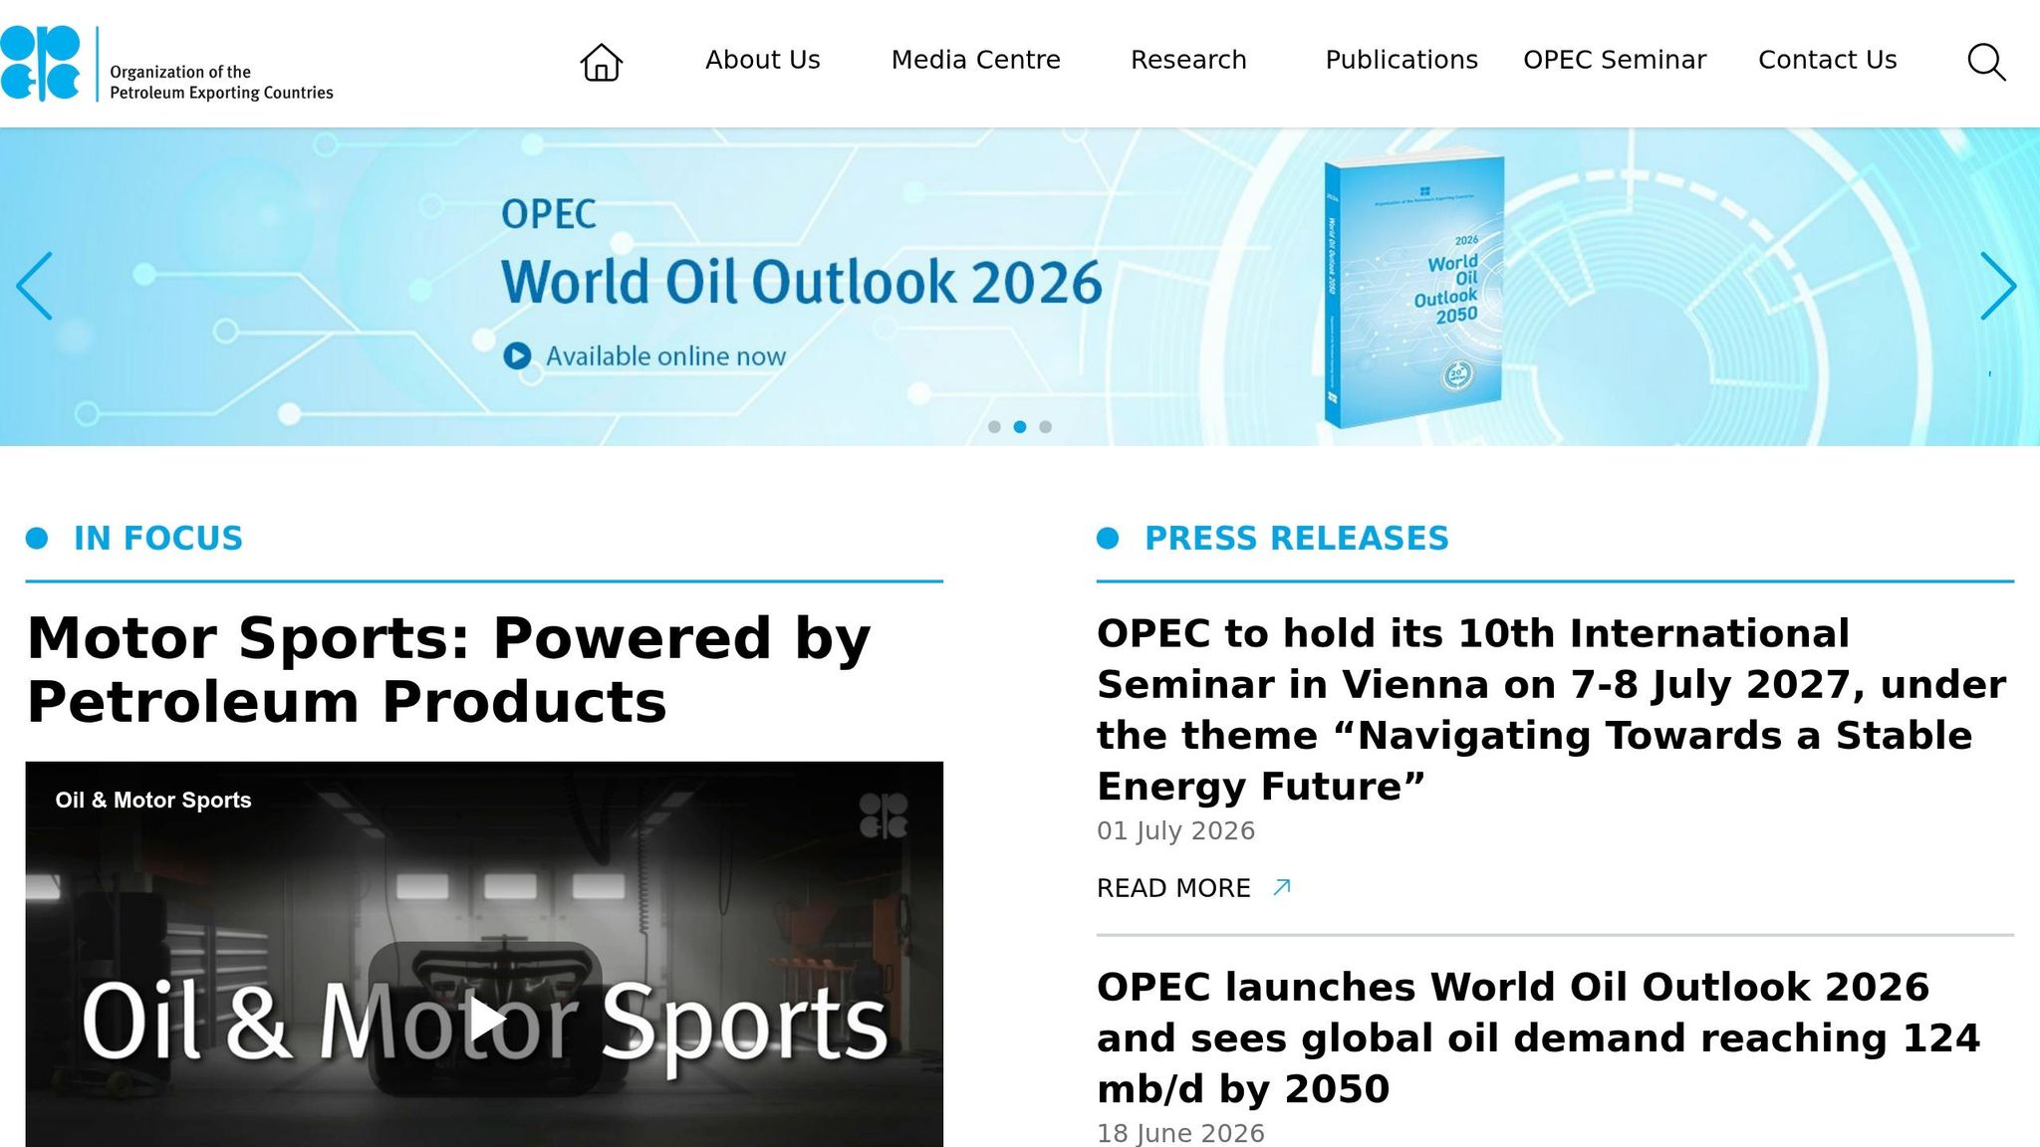Click the World Oil Outlook 2026 banner title
2040x1147 pixels.
[x=802, y=282]
